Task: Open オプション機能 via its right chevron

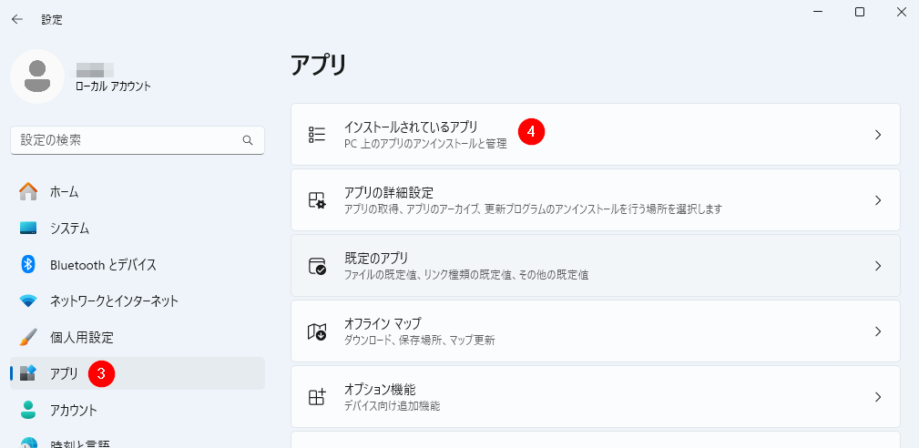Action: pos(878,397)
